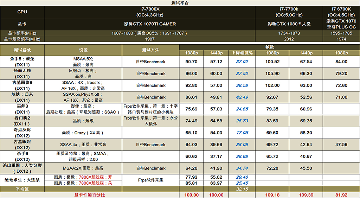
Task: Select the 古墓丽影9 (DX11) game cell
Action: 22,85
